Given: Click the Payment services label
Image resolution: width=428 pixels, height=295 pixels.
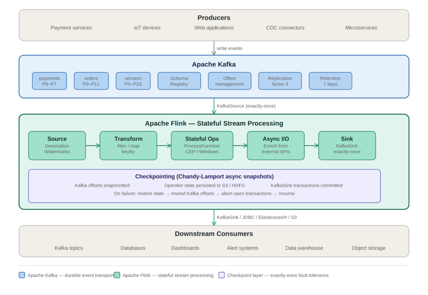Looking at the screenshot, I should click(x=71, y=28).
